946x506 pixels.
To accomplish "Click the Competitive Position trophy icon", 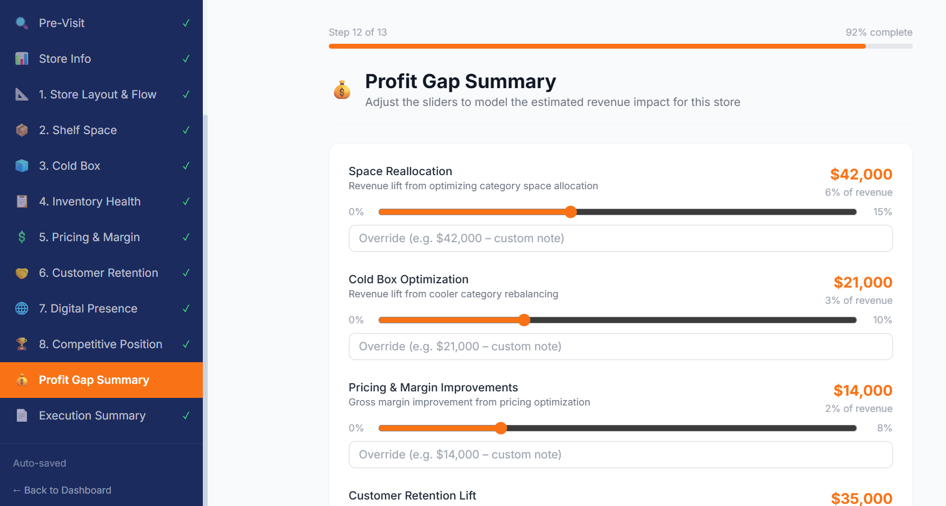I will (x=22, y=344).
